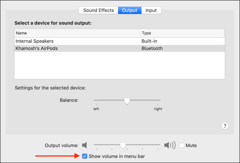Select Internal Speakers output device
This screenshot has width=240, height=163.
tap(120, 41)
